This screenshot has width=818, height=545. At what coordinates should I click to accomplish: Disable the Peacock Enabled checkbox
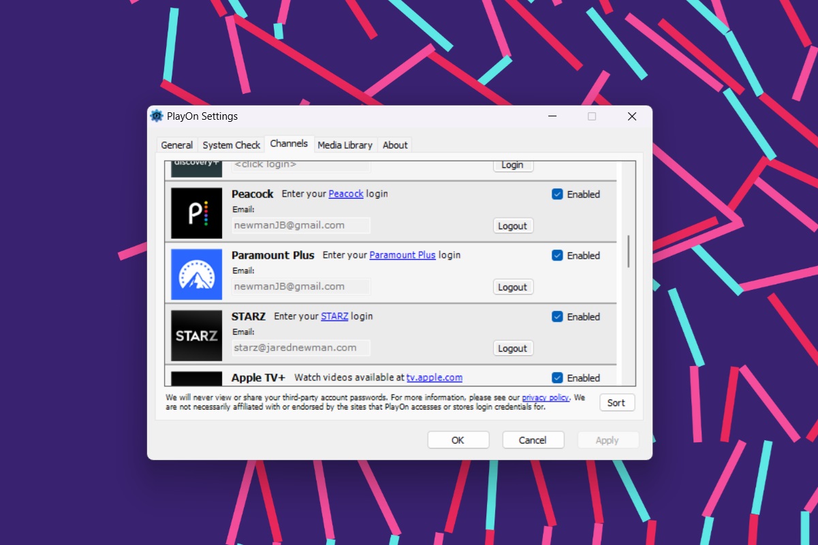click(x=557, y=194)
